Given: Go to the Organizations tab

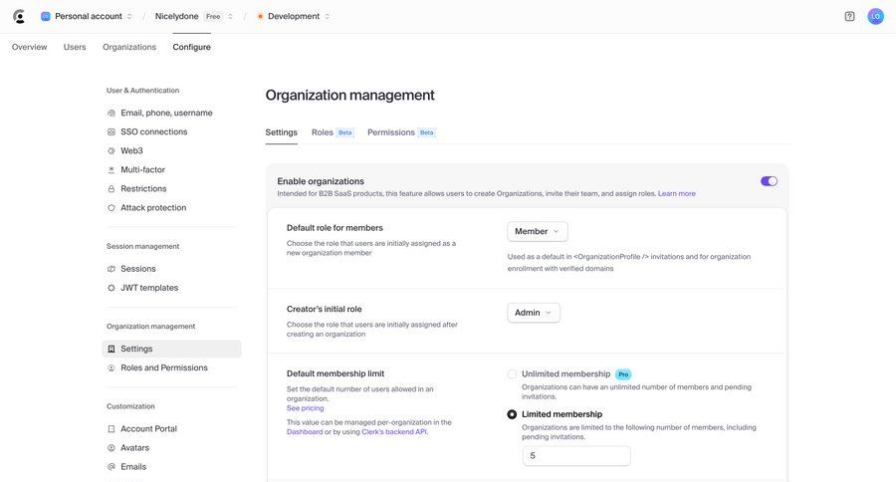Looking at the screenshot, I should point(129,47).
